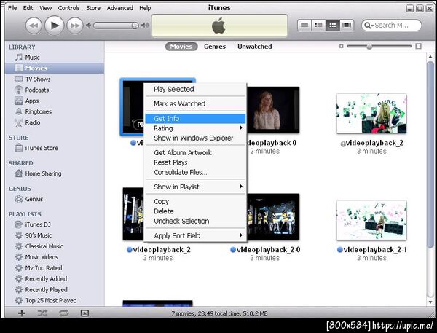Viewport: 437px width, 333px height.
Task: Open Home Sharing house icon
Action: point(19,173)
